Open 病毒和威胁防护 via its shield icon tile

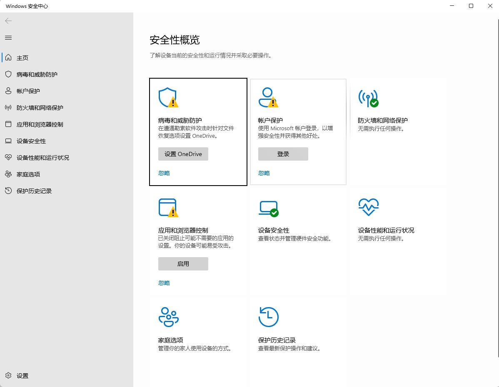pyautogui.click(x=169, y=98)
